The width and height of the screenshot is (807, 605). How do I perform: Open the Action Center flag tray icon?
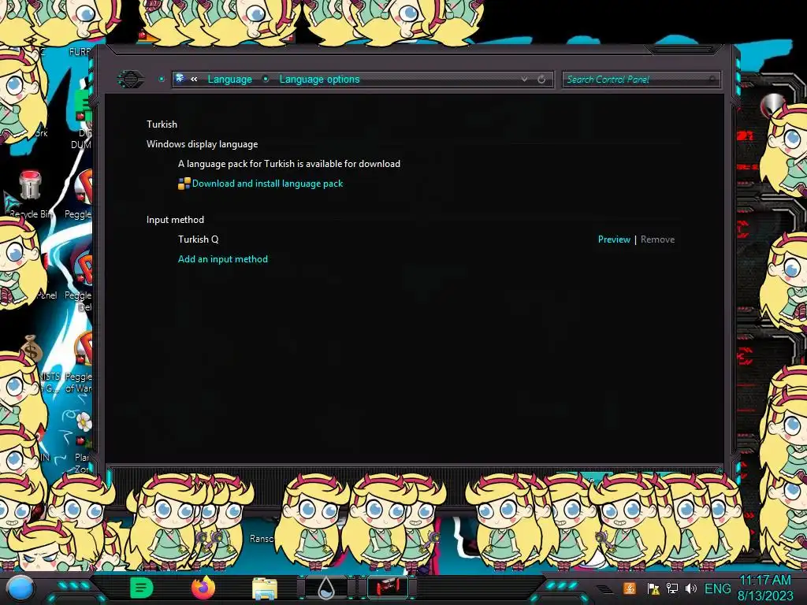coord(653,588)
